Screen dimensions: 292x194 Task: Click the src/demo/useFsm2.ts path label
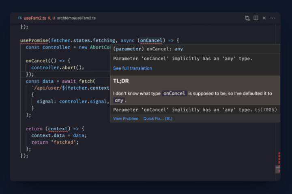click(76, 18)
